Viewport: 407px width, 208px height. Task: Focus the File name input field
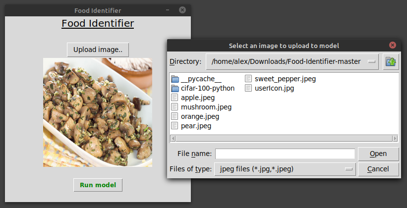pyautogui.click(x=285, y=154)
